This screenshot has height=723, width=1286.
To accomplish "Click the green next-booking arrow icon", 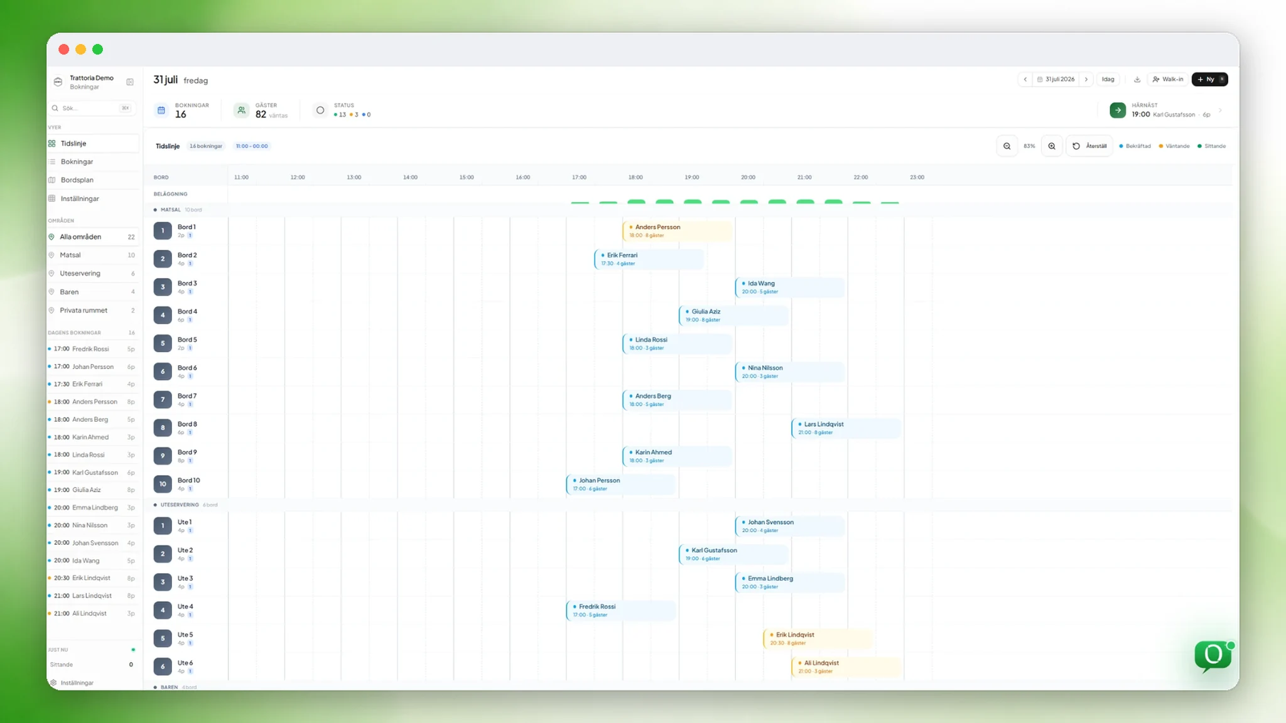I will pyautogui.click(x=1118, y=110).
